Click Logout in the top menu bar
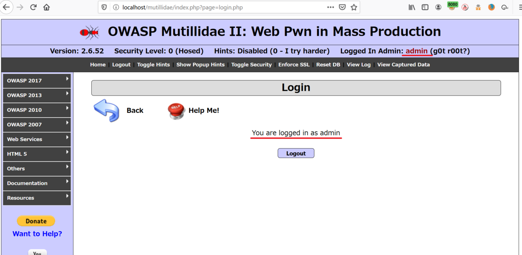Image resolution: width=522 pixels, height=255 pixels. pos(121,65)
